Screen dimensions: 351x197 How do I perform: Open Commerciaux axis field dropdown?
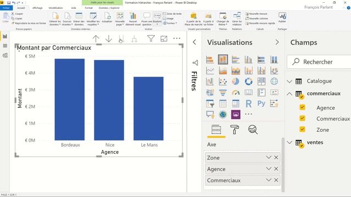(269, 180)
